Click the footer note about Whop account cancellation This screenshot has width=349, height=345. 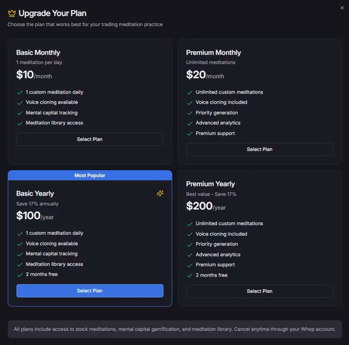click(x=174, y=329)
